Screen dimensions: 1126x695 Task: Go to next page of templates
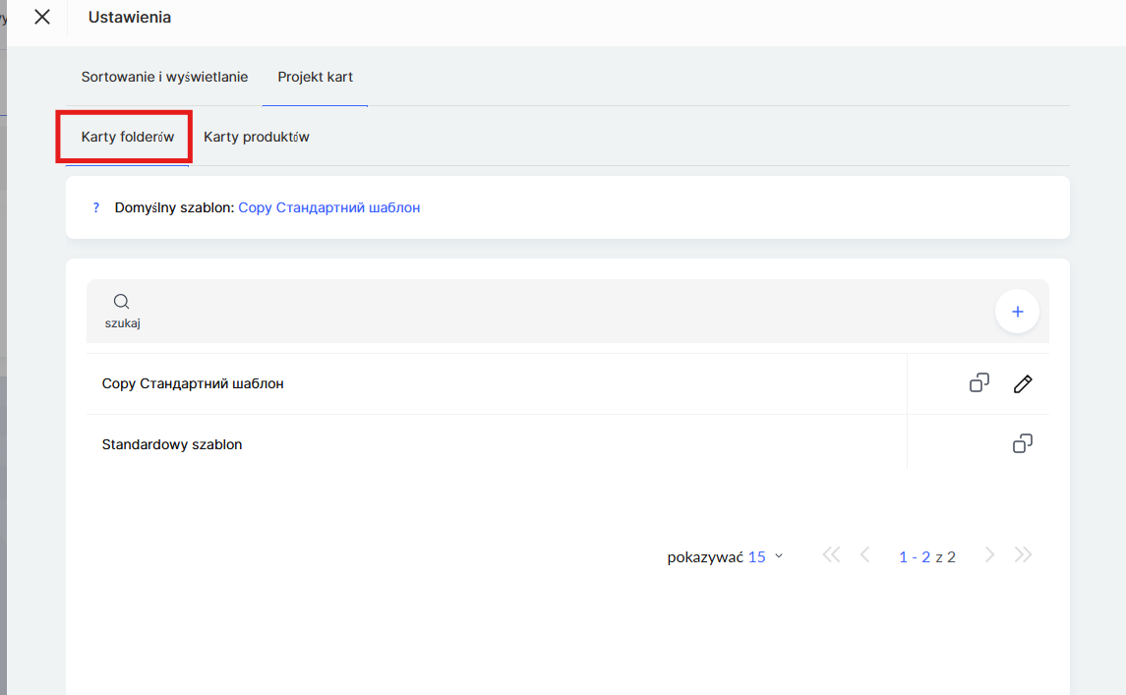990,555
